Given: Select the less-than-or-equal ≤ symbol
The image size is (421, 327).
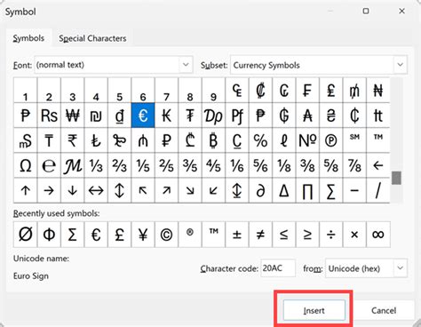Looking at the screenshot, I should 284,235.
